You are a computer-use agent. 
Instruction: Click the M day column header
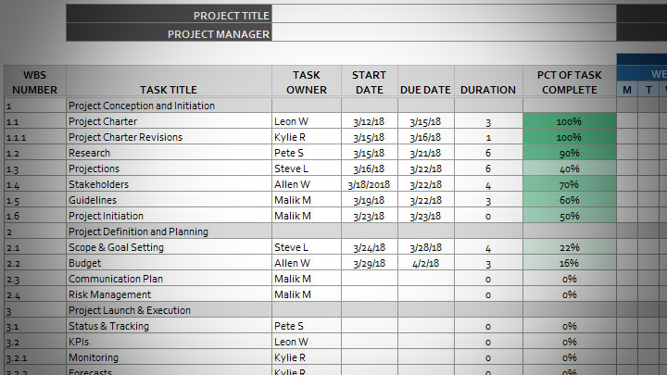[x=627, y=90]
